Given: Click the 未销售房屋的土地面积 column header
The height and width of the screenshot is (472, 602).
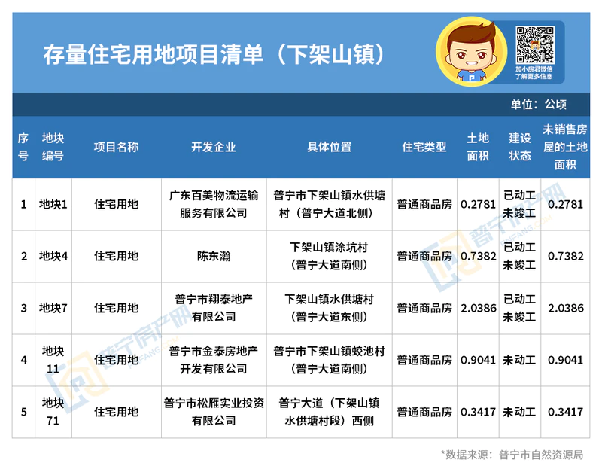Looking at the screenshot, I should 564,147.
